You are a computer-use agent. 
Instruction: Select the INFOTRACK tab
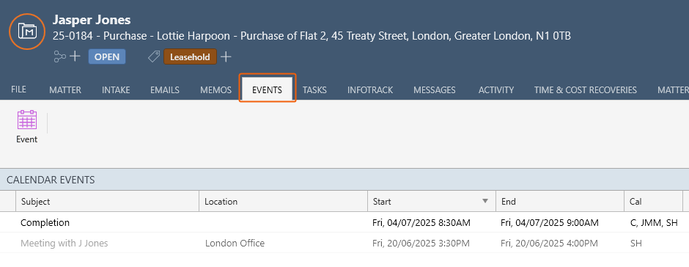pos(370,90)
